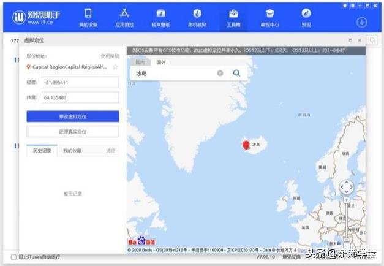Toggle 阻止iTunes自动运行 checkbox
The height and width of the screenshot is (266, 384).
point(13,257)
